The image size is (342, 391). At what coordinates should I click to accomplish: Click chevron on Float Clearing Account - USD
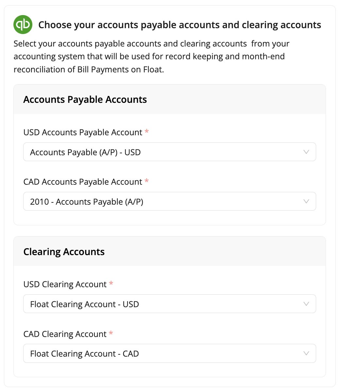306,304
